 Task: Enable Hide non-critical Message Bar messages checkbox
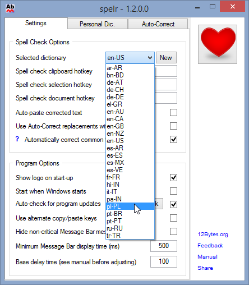point(173,232)
